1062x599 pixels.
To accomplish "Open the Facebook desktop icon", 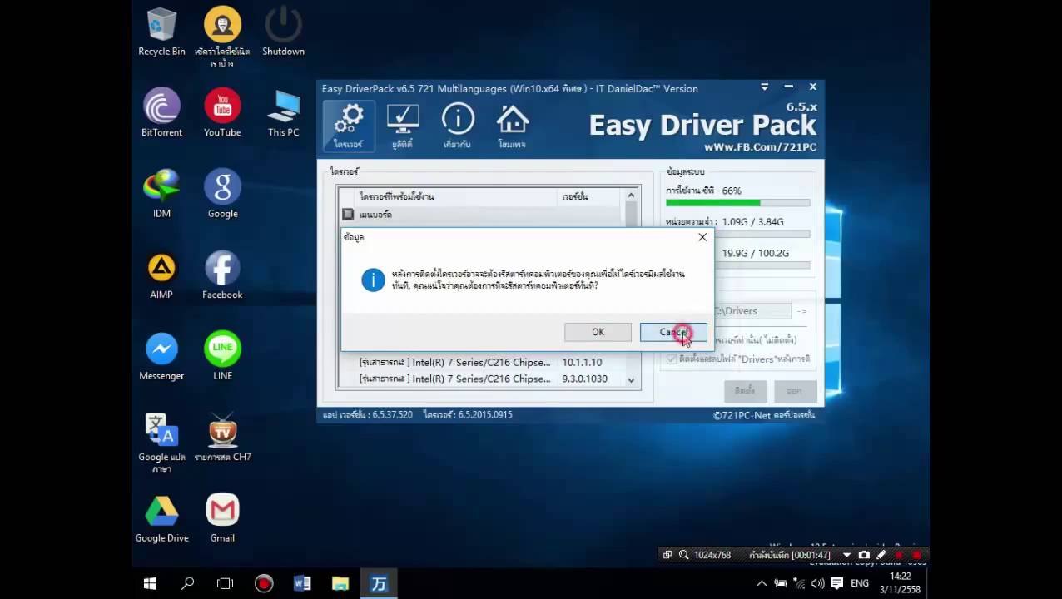I will (x=222, y=275).
